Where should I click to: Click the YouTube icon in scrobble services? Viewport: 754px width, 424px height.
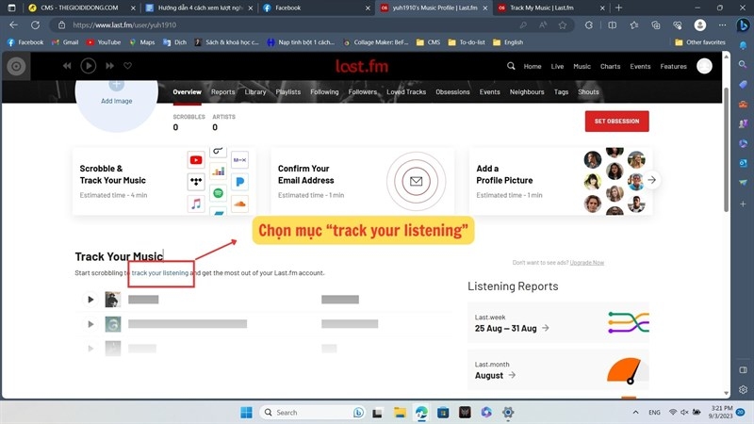click(196, 160)
